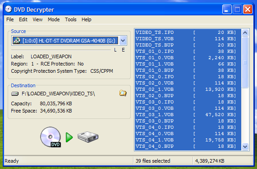Click the drive icon in the Source combo box

(17, 41)
